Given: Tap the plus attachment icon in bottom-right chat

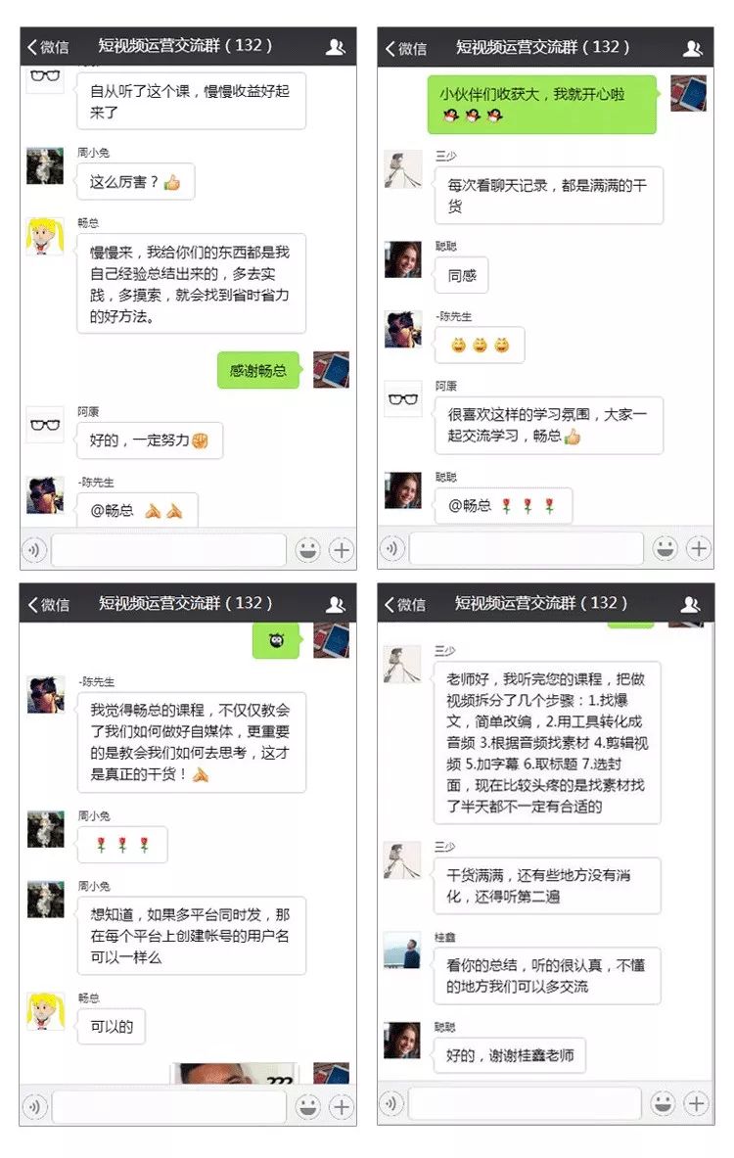Looking at the screenshot, I should (697, 1103).
